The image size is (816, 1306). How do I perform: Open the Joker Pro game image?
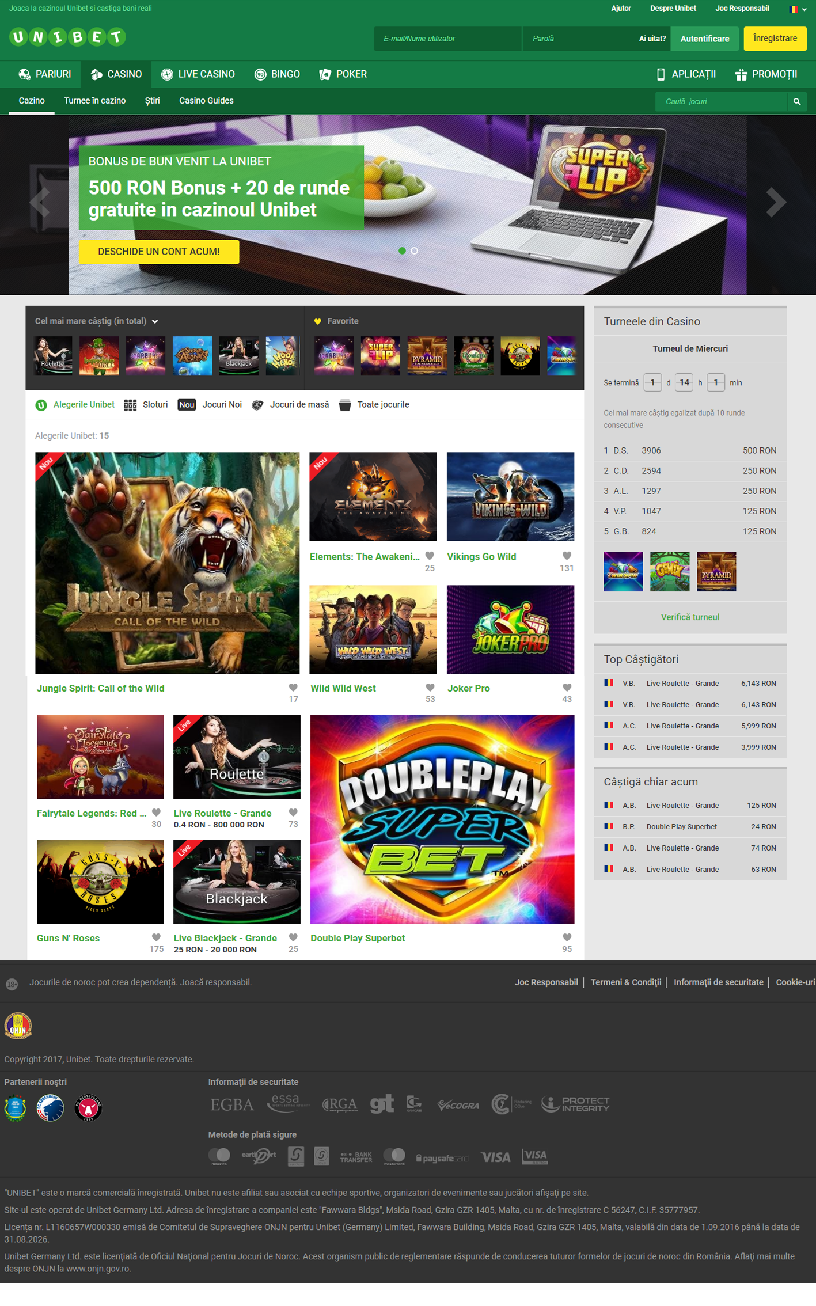[510, 629]
